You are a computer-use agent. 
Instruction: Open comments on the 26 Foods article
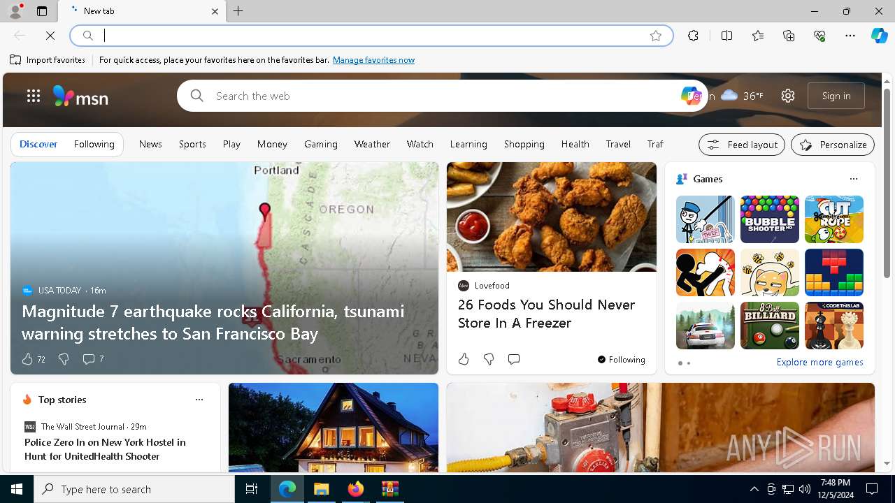click(x=514, y=359)
